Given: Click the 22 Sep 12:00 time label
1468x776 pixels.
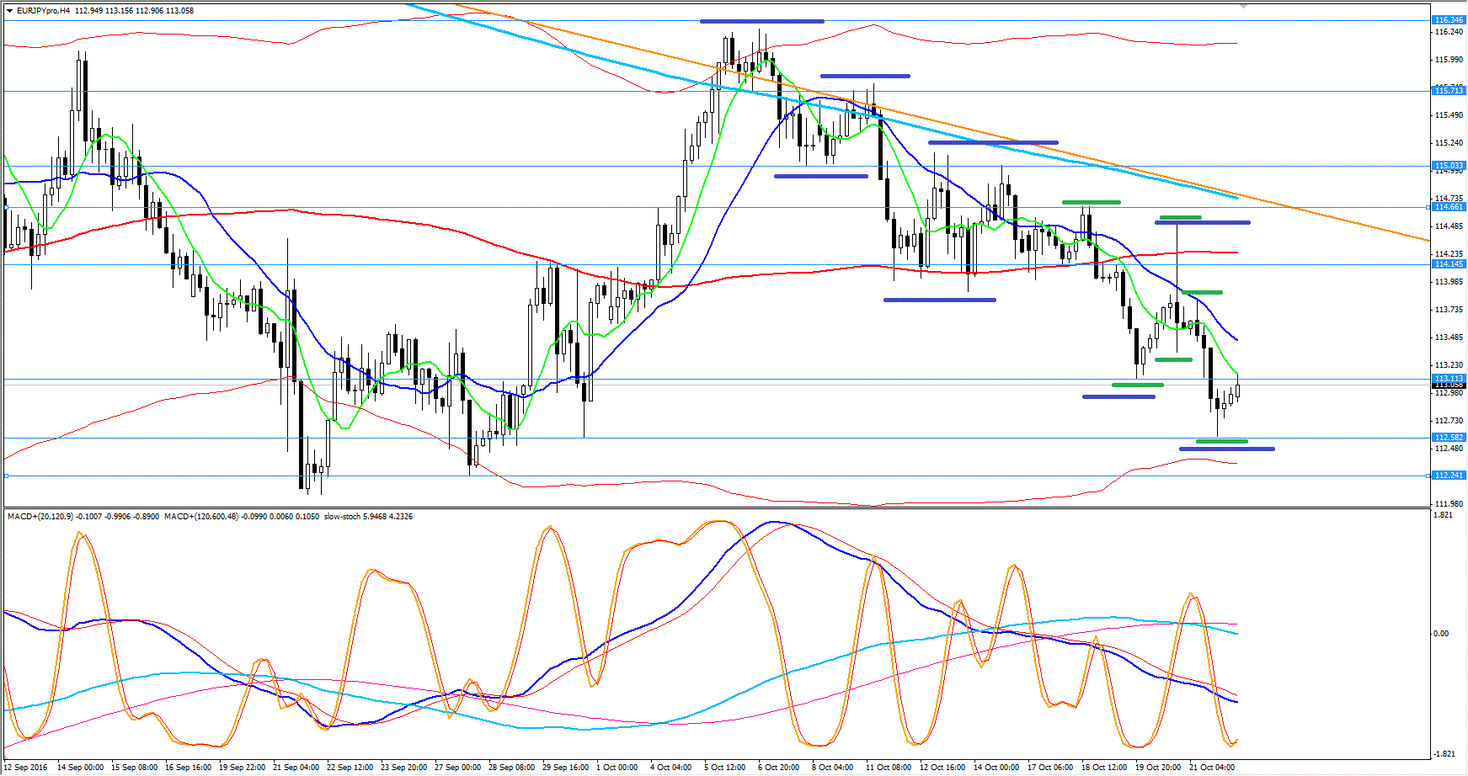Looking at the screenshot, I should tap(350, 768).
